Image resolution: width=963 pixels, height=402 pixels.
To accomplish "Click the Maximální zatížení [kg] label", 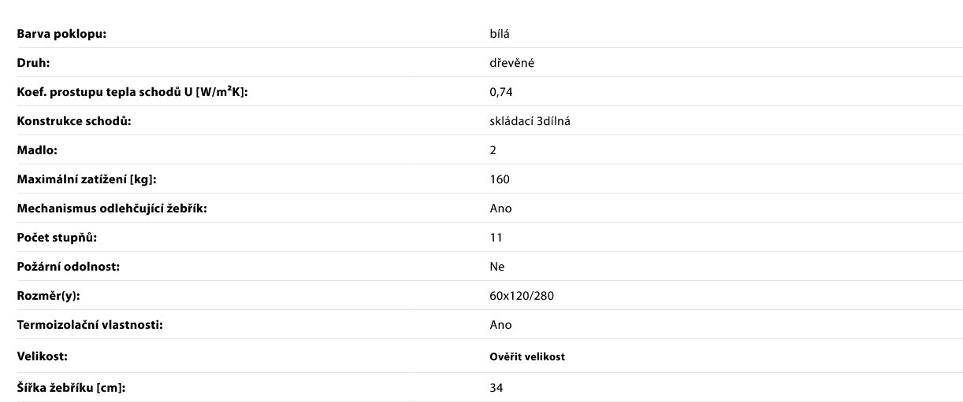I will (x=87, y=179).
